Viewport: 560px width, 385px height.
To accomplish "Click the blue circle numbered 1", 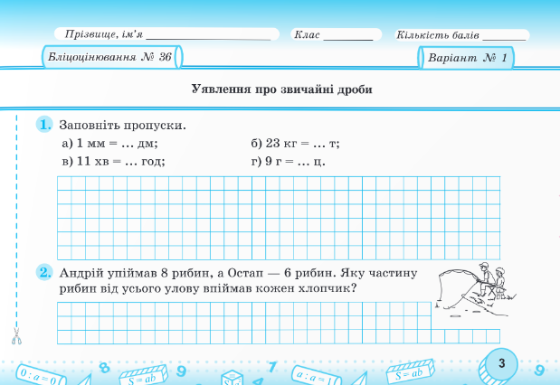I will point(44,124).
